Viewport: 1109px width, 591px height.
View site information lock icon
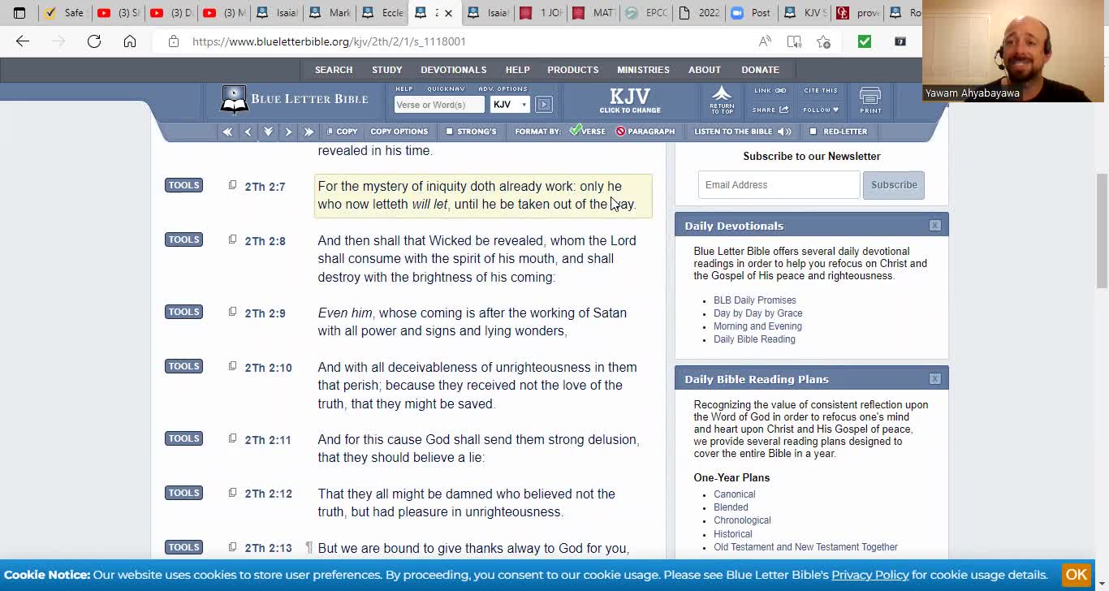(x=173, y=41)
